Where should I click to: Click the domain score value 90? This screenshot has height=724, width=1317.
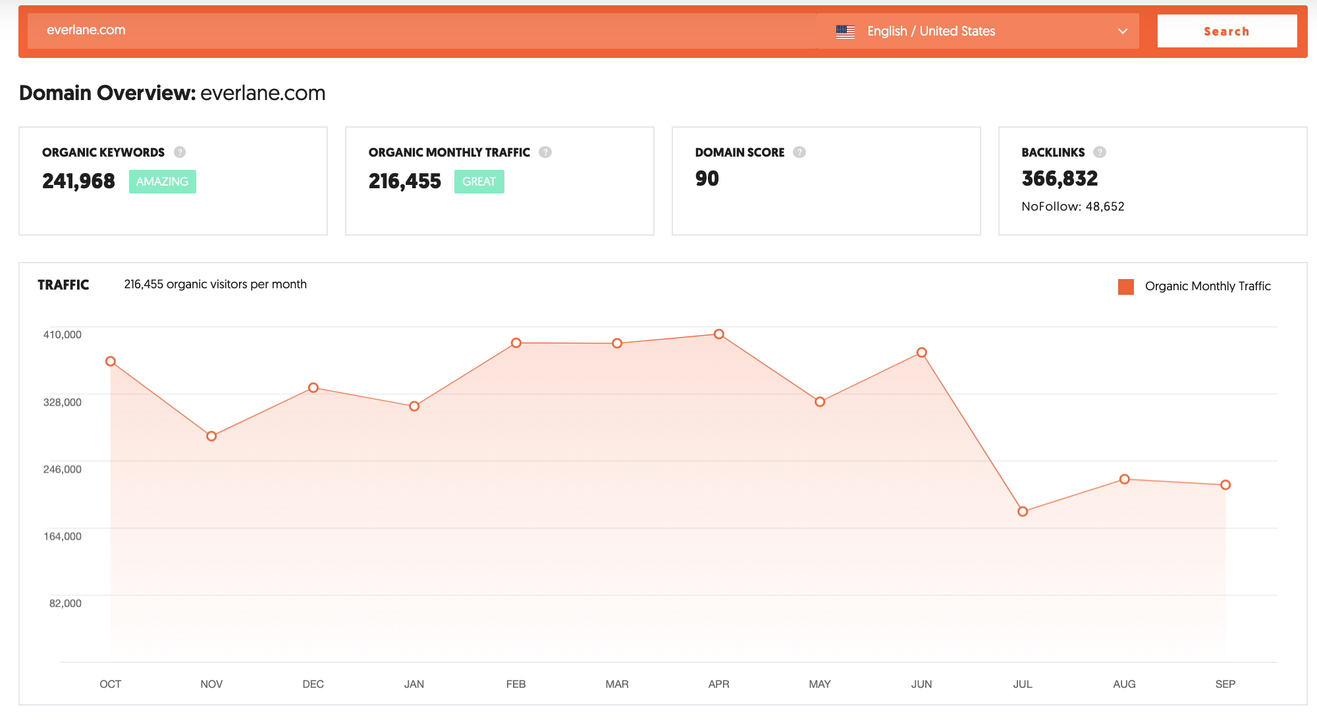click(707, 178)
